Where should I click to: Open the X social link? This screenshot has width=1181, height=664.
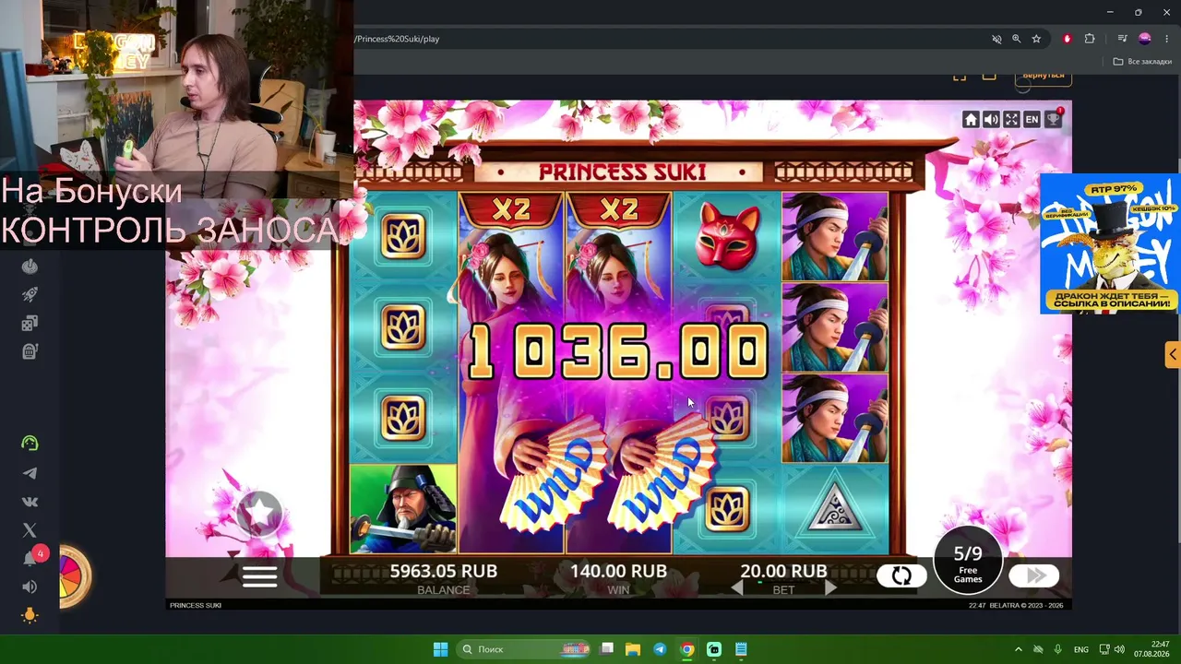point(30,530)
